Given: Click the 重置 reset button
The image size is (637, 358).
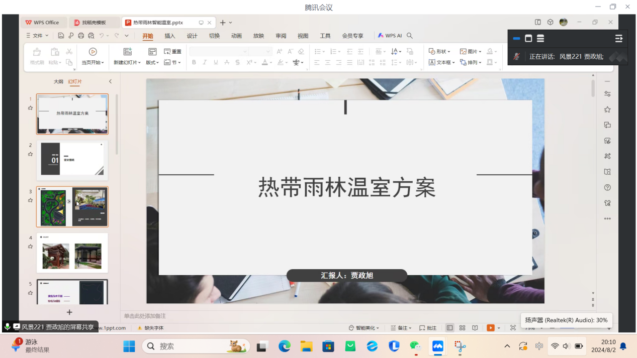Looking at the screenshot, I should pyautogui.click(x=172, y=51).
